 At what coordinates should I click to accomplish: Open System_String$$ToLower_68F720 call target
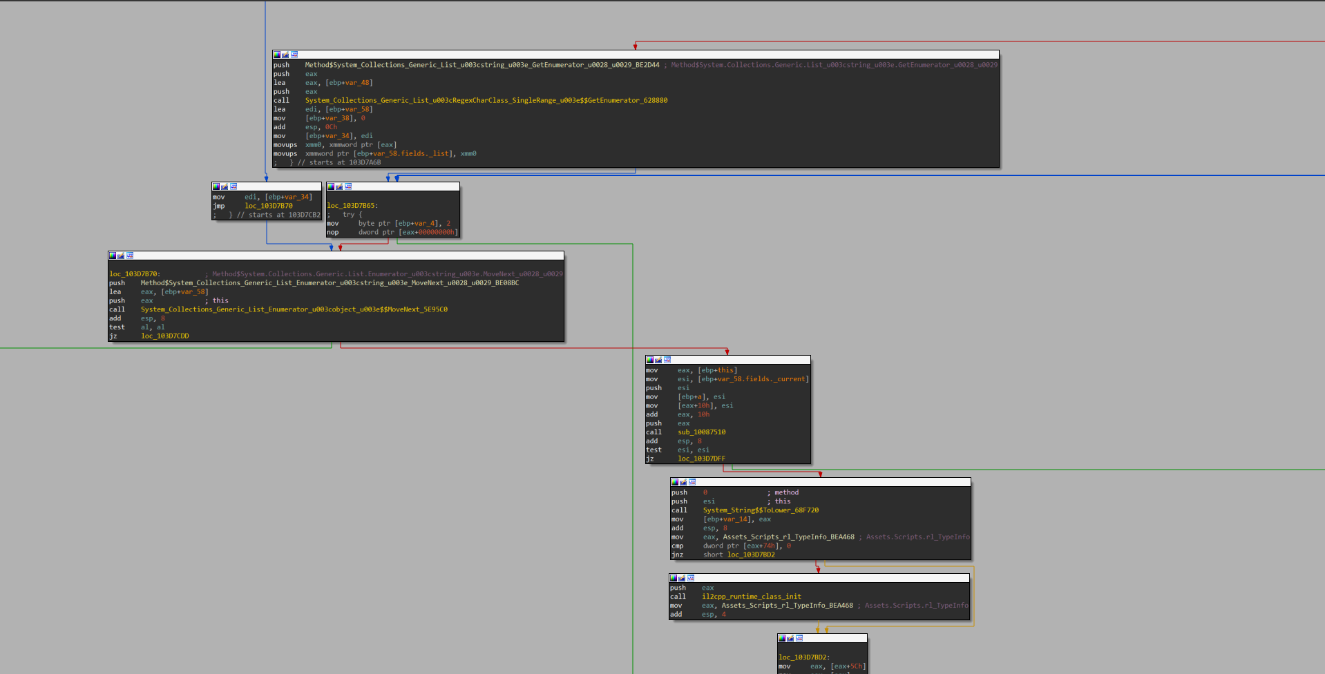pos(761,510)
